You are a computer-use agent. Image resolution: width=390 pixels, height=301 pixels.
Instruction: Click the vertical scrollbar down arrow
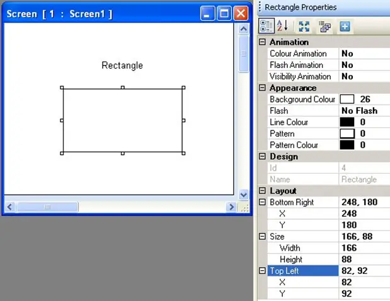coord(243,195)
